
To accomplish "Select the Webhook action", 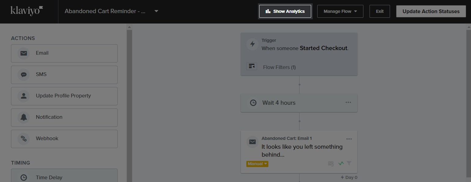I will pos(64,139).
